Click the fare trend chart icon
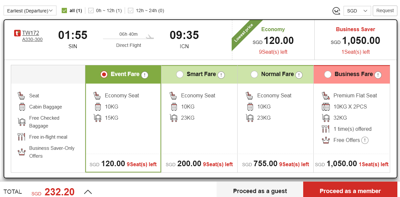The image size is (400, 197). 336,11
